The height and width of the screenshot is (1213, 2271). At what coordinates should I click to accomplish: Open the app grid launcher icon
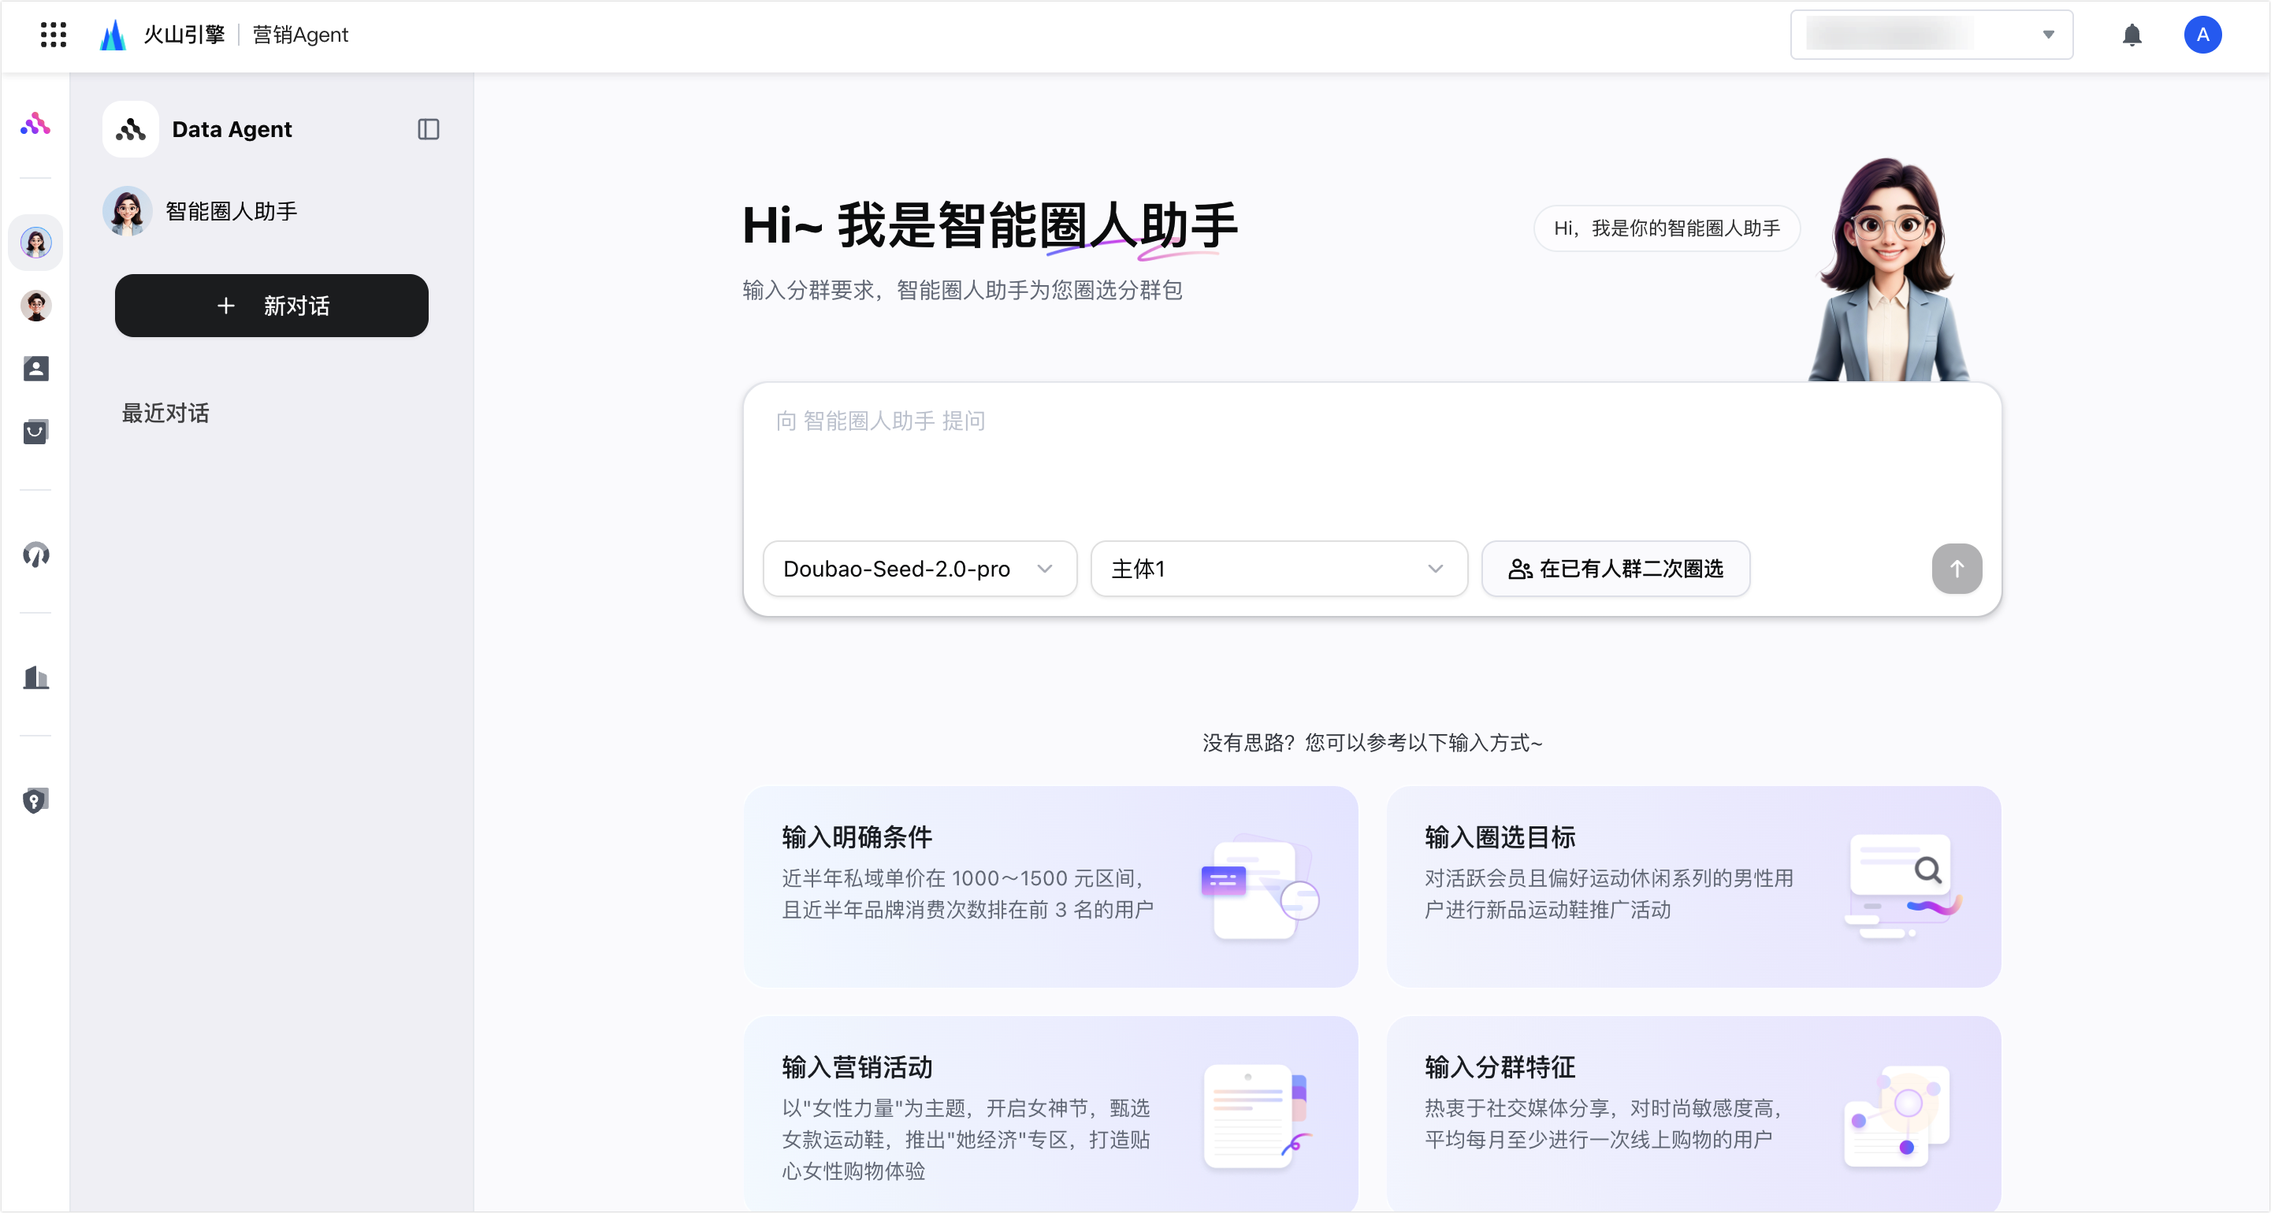[x=53, y=35]
